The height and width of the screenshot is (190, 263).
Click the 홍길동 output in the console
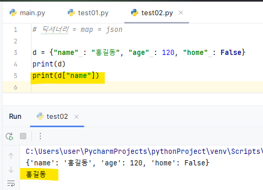click(x=36, y=174)
